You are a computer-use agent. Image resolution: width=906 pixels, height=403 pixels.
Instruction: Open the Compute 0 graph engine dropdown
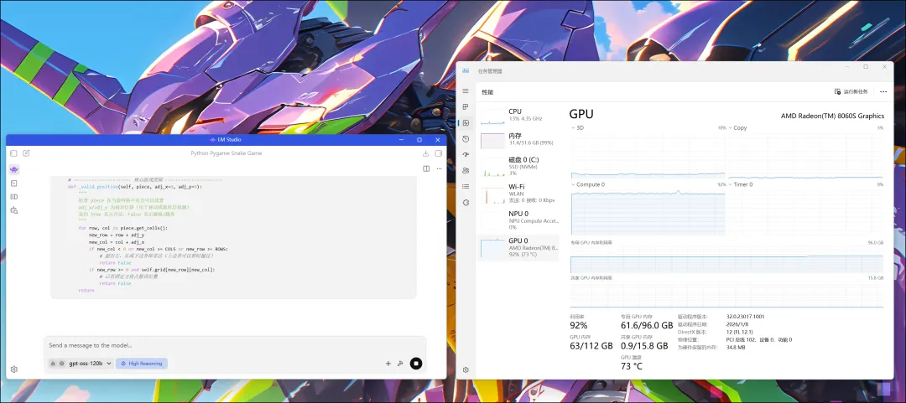(x=588, y=184)
